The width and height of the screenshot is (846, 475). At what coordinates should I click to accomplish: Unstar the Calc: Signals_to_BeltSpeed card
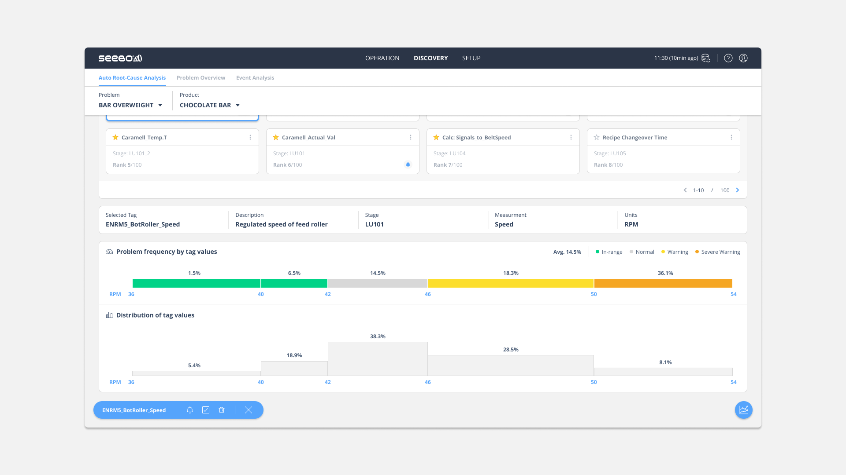coord(436,138)
